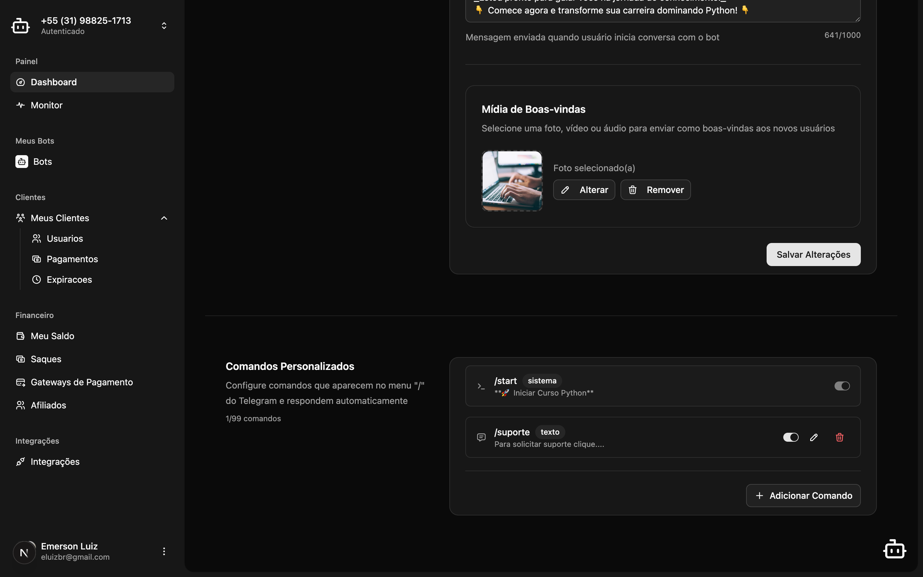923x577 pixels.
Task: Click the Para solicitar suporte clique description
Action: (x=549, y=444)
